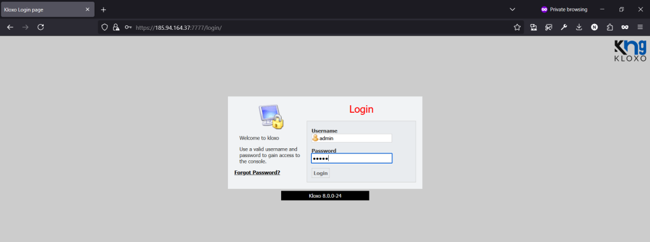The width and height of the screenshot is (650, 242).
Task: Click the private browsing mask toolbar icon
Action: pos(625,27)
